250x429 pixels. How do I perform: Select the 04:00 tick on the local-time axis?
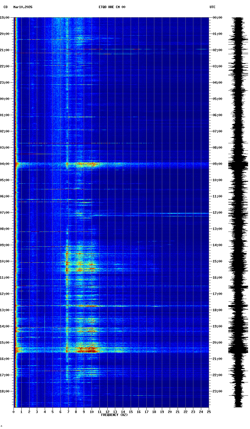[5, 164]
